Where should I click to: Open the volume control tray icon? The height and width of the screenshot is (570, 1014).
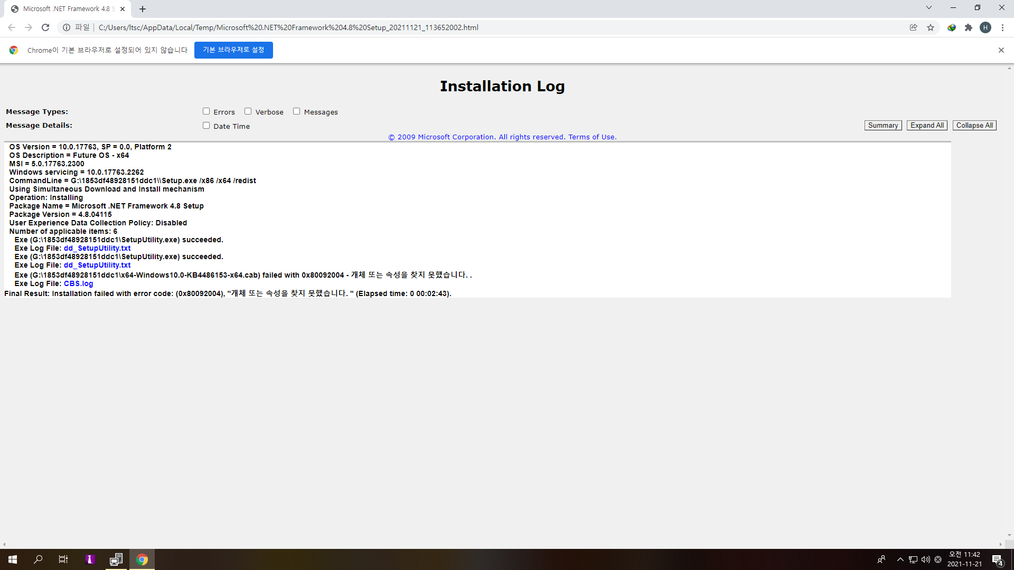click(926, 559)
